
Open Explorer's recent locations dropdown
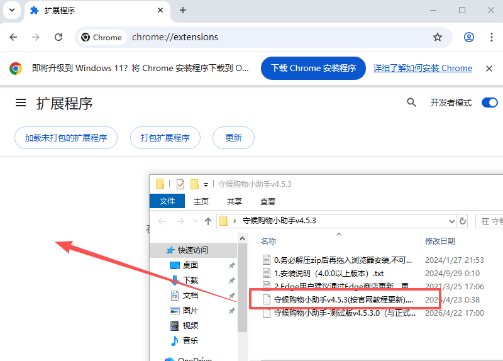tap(195, 221)
